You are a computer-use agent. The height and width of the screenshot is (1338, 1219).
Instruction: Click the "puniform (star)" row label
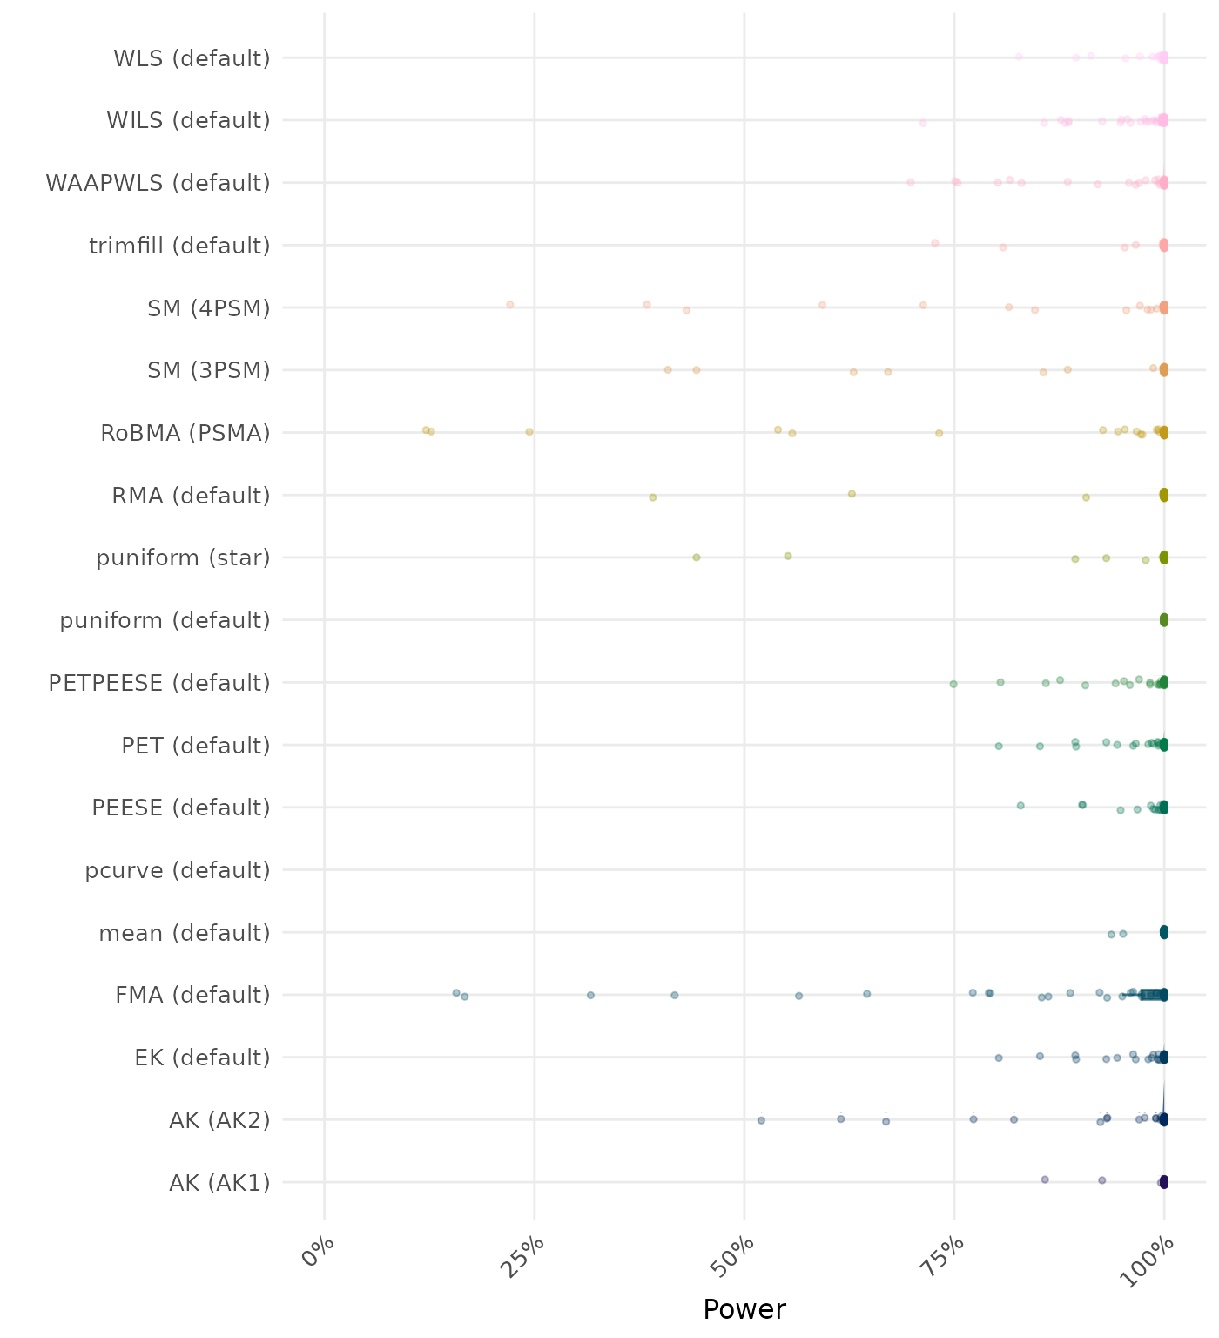coord(183,557)
